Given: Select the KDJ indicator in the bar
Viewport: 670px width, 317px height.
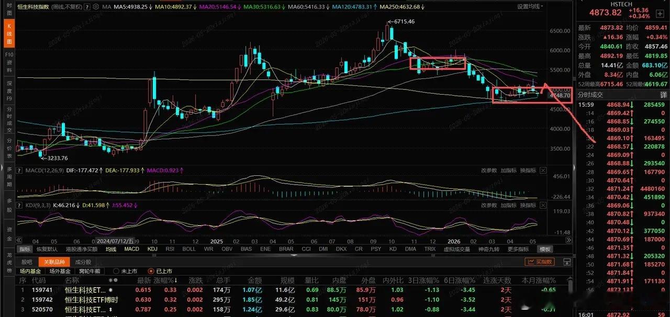Looking at the screenshot, I should click(x=152, y=249).
